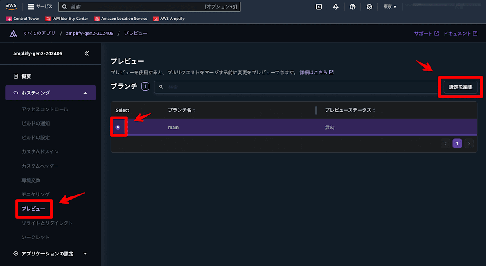This screenshot has height=266, width=486.
Task: Collapse the sidebar with double chevron icon
Action: [87, 53]
